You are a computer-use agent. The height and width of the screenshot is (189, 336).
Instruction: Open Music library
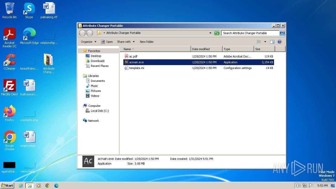coord(94,86)
